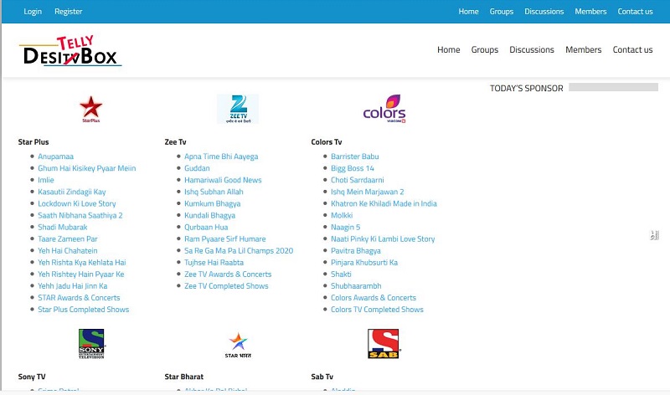Open the SAB TV channel logo
The image size is (670, 395).
pos(384,344)
